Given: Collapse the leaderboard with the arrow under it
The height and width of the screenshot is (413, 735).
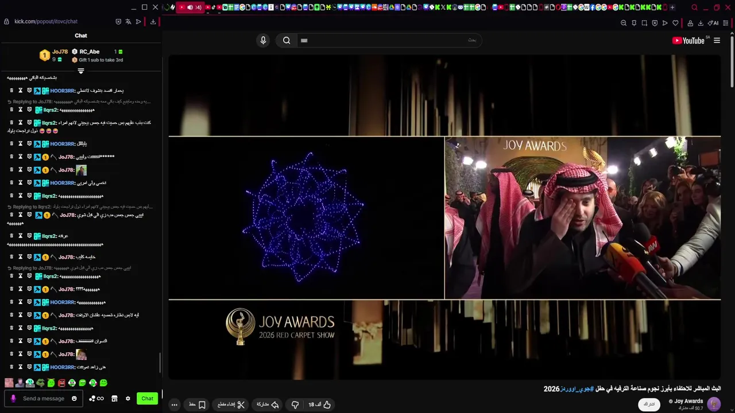Looking at the screenshot, I should (81, 71).
